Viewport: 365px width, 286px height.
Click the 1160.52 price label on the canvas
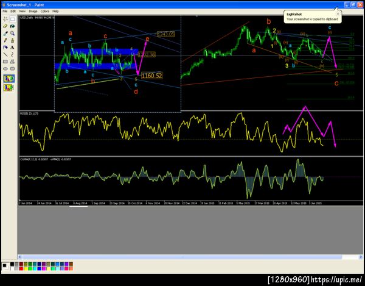pos(151,76)
